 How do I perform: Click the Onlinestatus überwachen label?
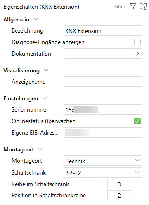tap(43, 121)
